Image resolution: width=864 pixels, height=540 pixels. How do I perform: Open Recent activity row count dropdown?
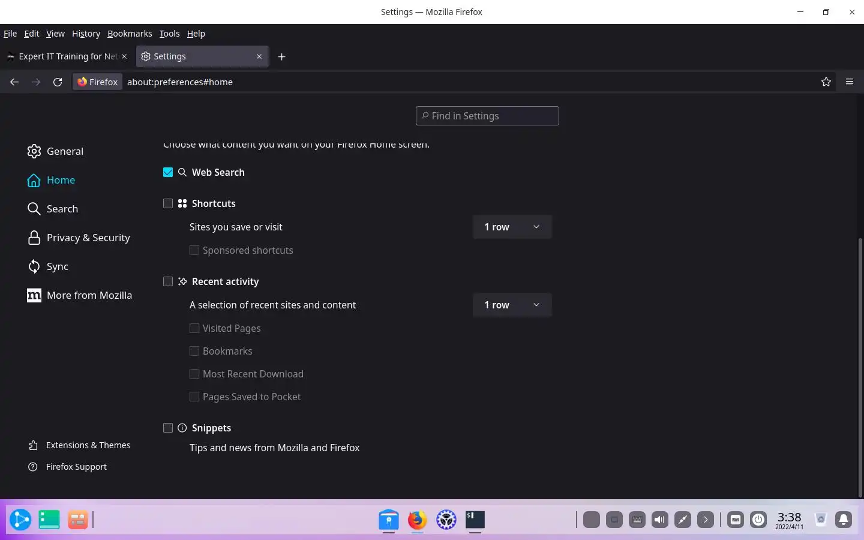coord(512,305)
